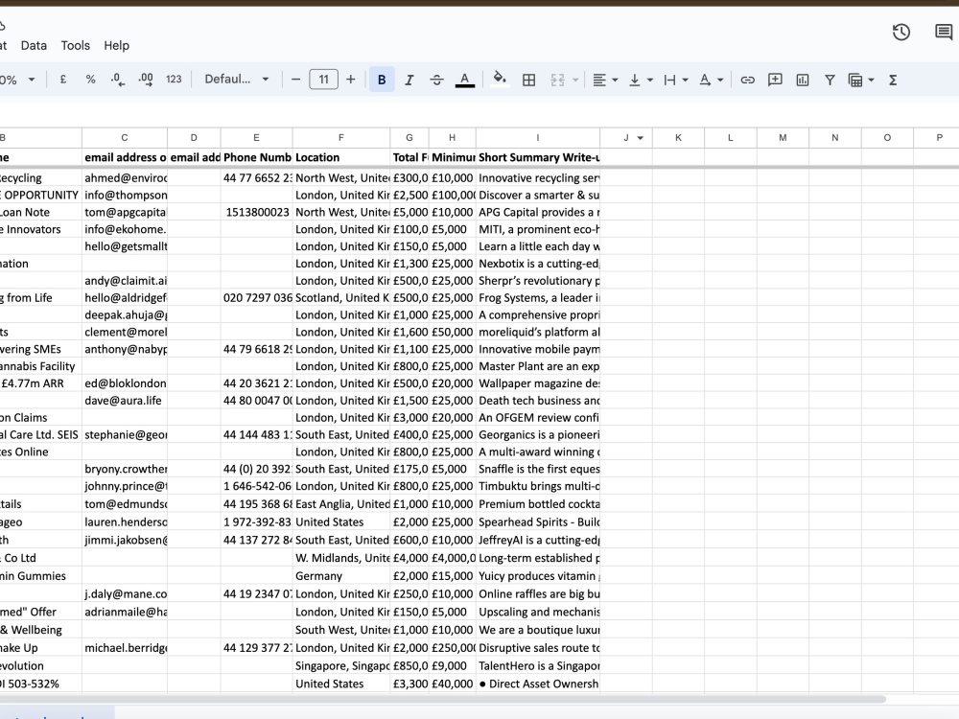Viewport: 959px width, 719px height.
Task: Open the Help menu
Action: [x=116, y=45]
